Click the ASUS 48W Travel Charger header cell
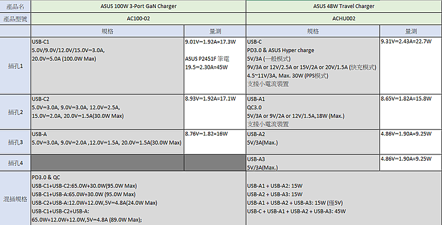 coord(344,6)
